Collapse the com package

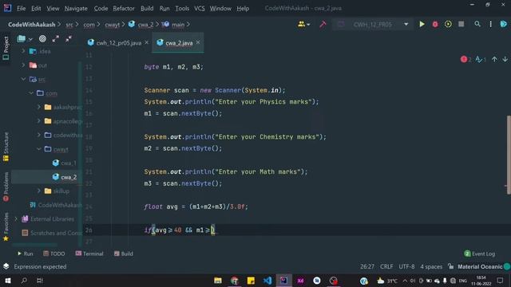click(x=31, y=93)
